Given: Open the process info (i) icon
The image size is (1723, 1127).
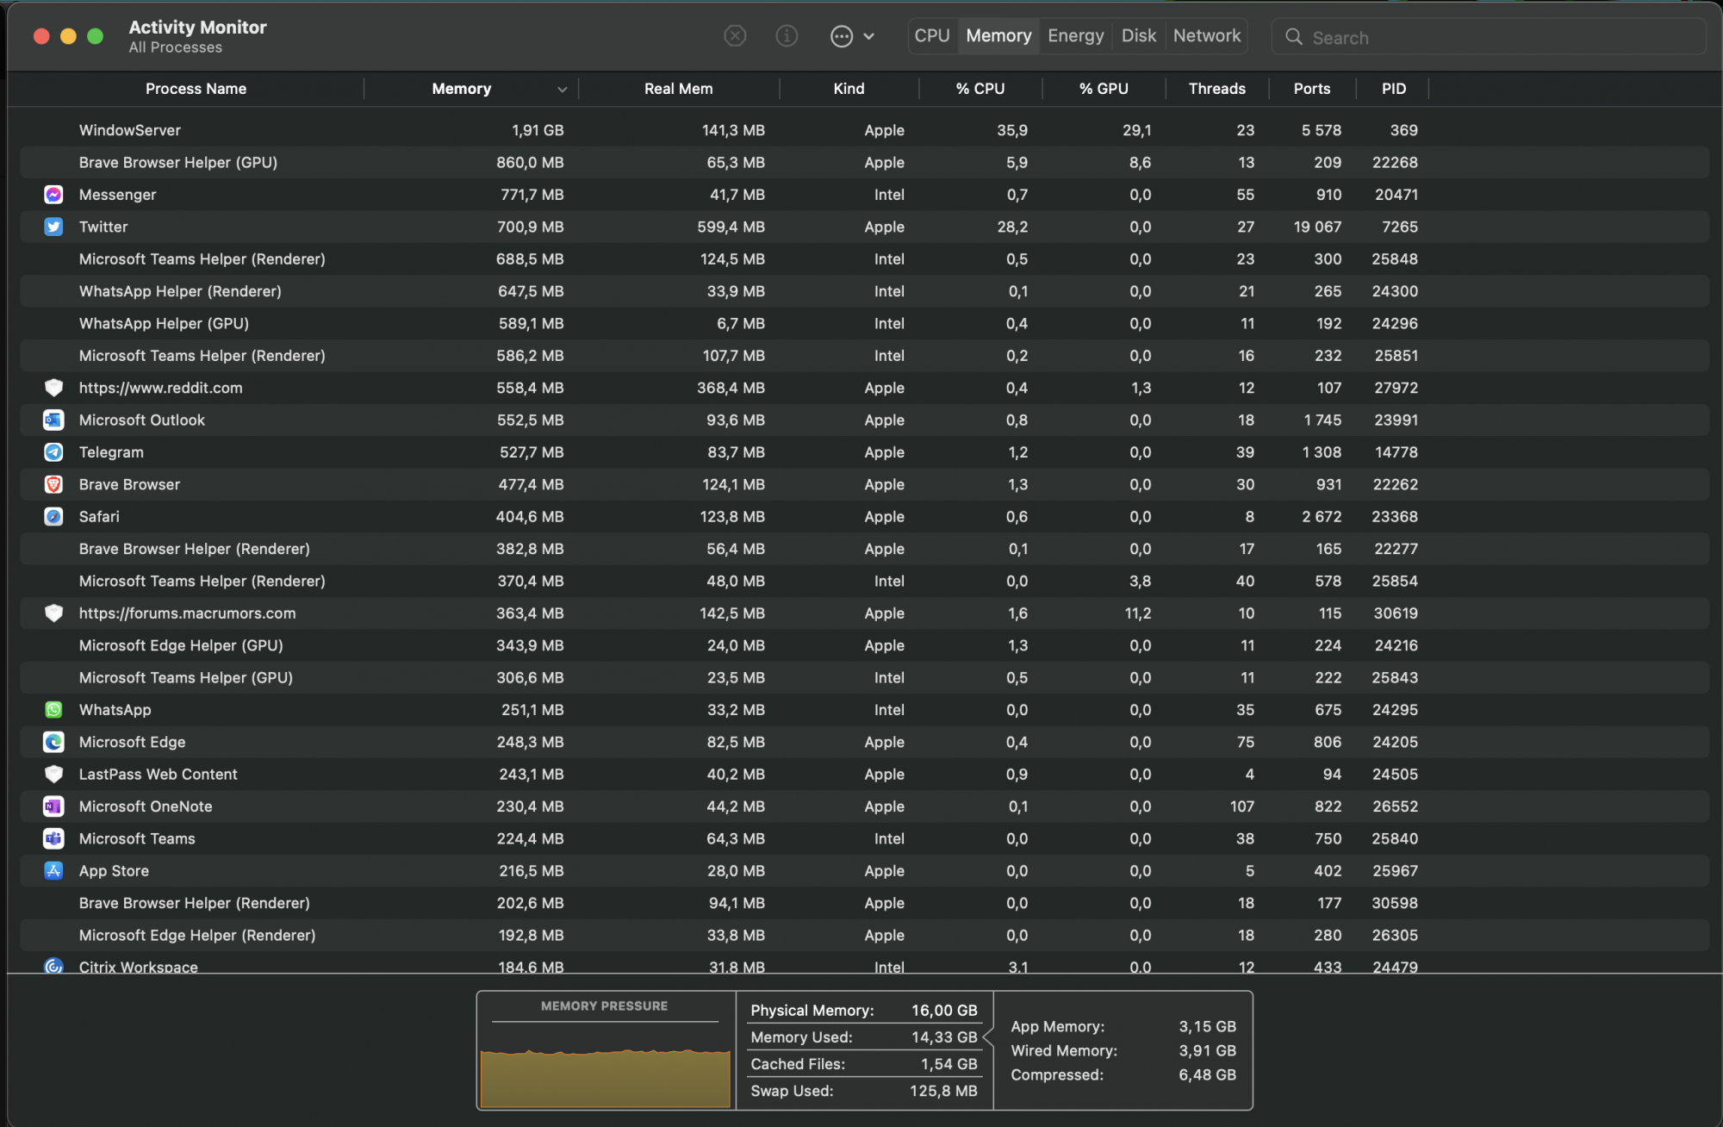Looking at the screenshot, I should click(x=787, y=36).
